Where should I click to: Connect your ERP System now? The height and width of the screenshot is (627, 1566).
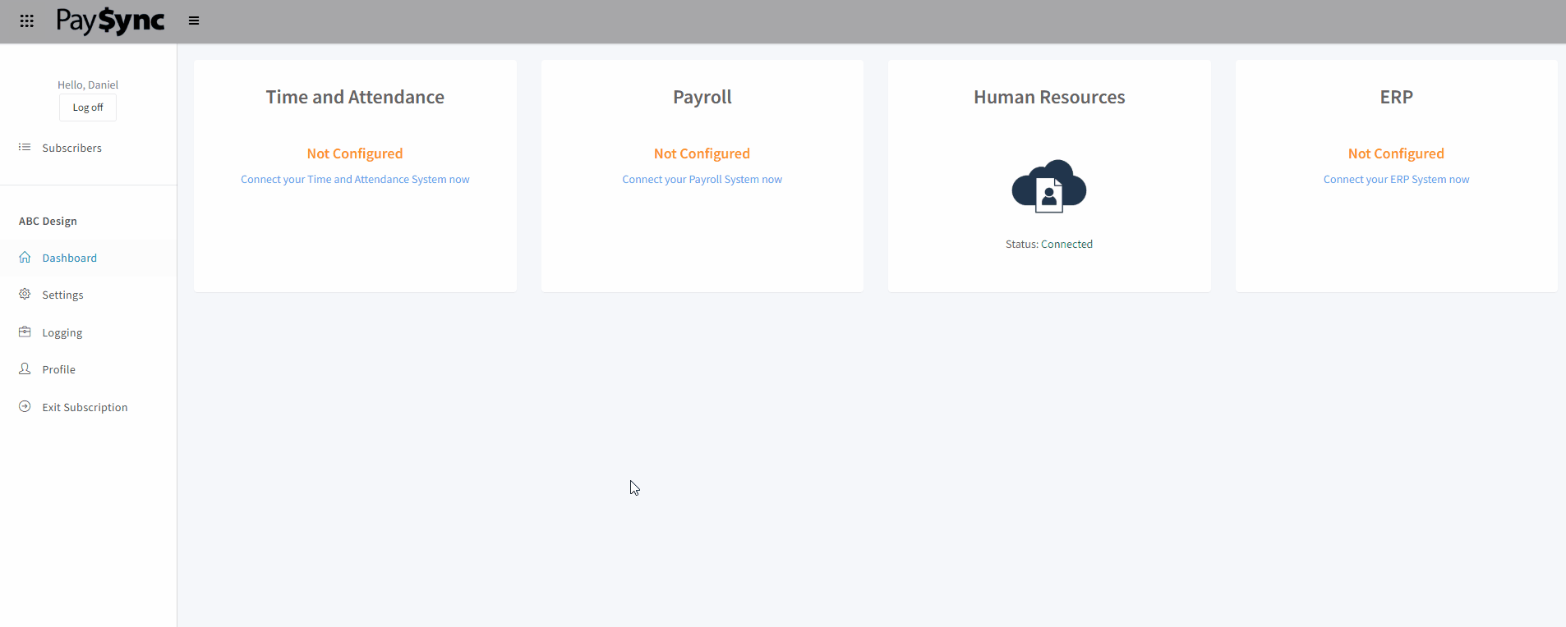[x=1396, y=179]
